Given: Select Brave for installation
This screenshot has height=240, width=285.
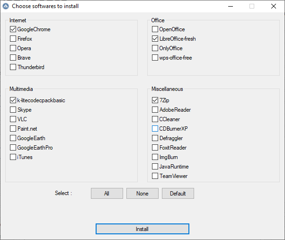Looking at the screenshot, I should click(x=13, y=57).
